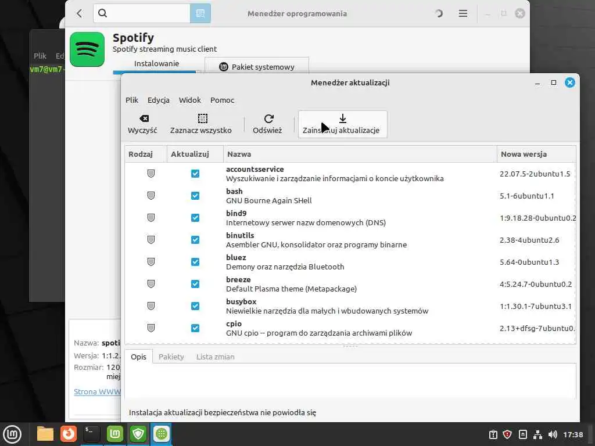Open Plik menu in terminal window
The height and width of the screenshot is (446, 595).
[40, 56]
